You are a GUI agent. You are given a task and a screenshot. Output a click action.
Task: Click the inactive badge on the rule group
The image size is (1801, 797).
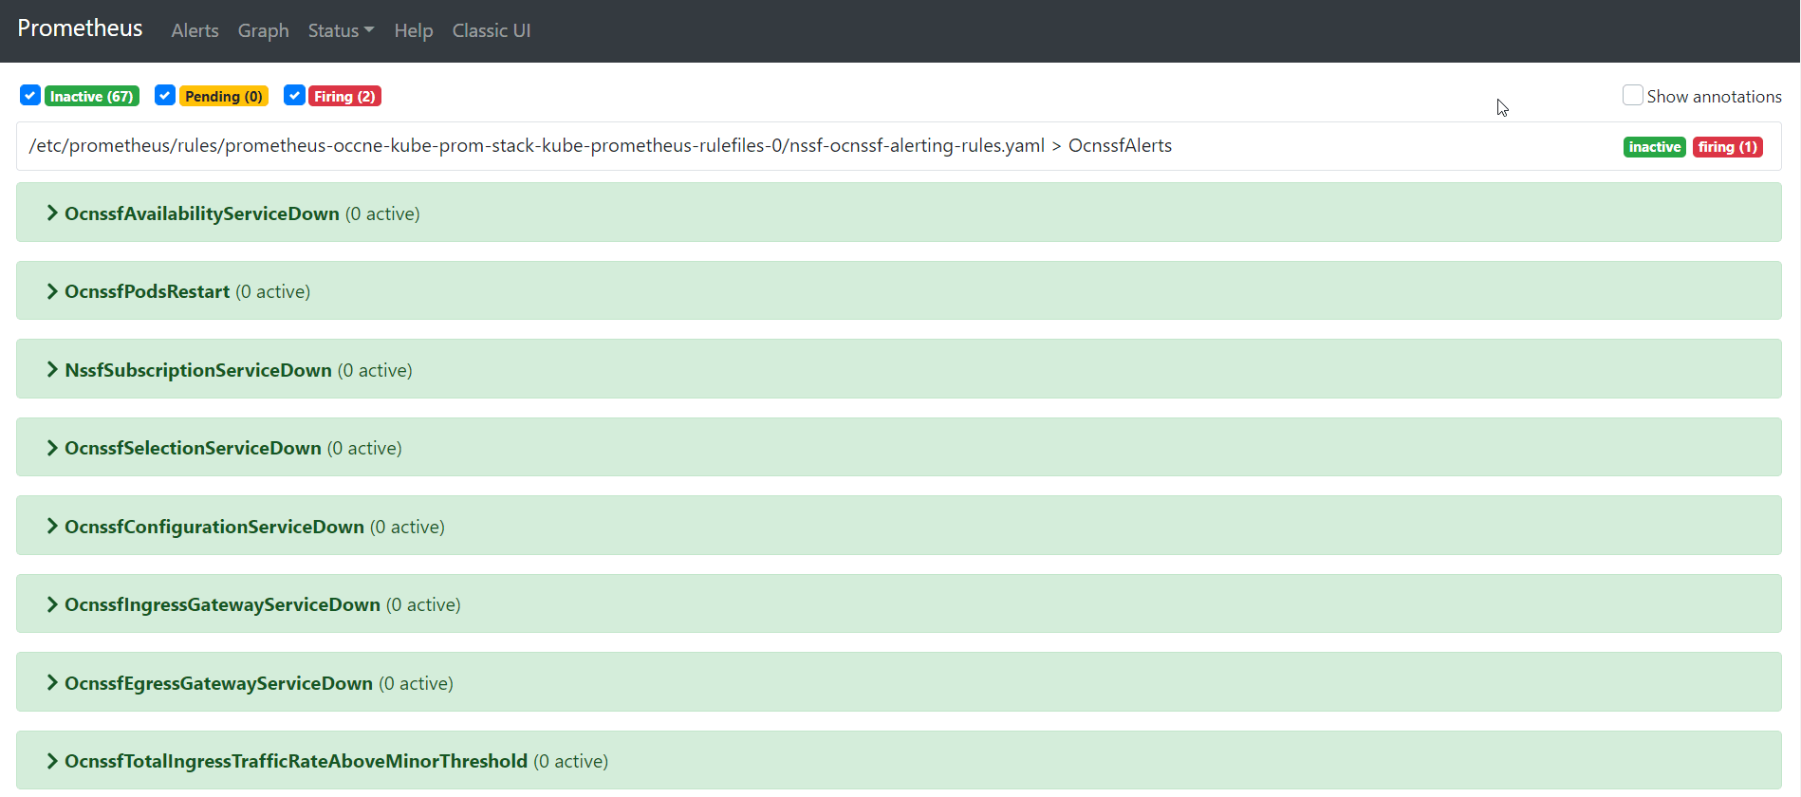pos(1654,146)
